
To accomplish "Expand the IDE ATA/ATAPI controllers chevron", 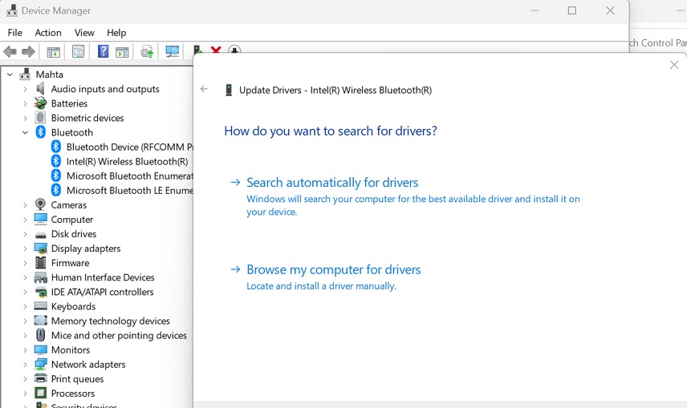I will pyautogui.click(x=25, y=292).
